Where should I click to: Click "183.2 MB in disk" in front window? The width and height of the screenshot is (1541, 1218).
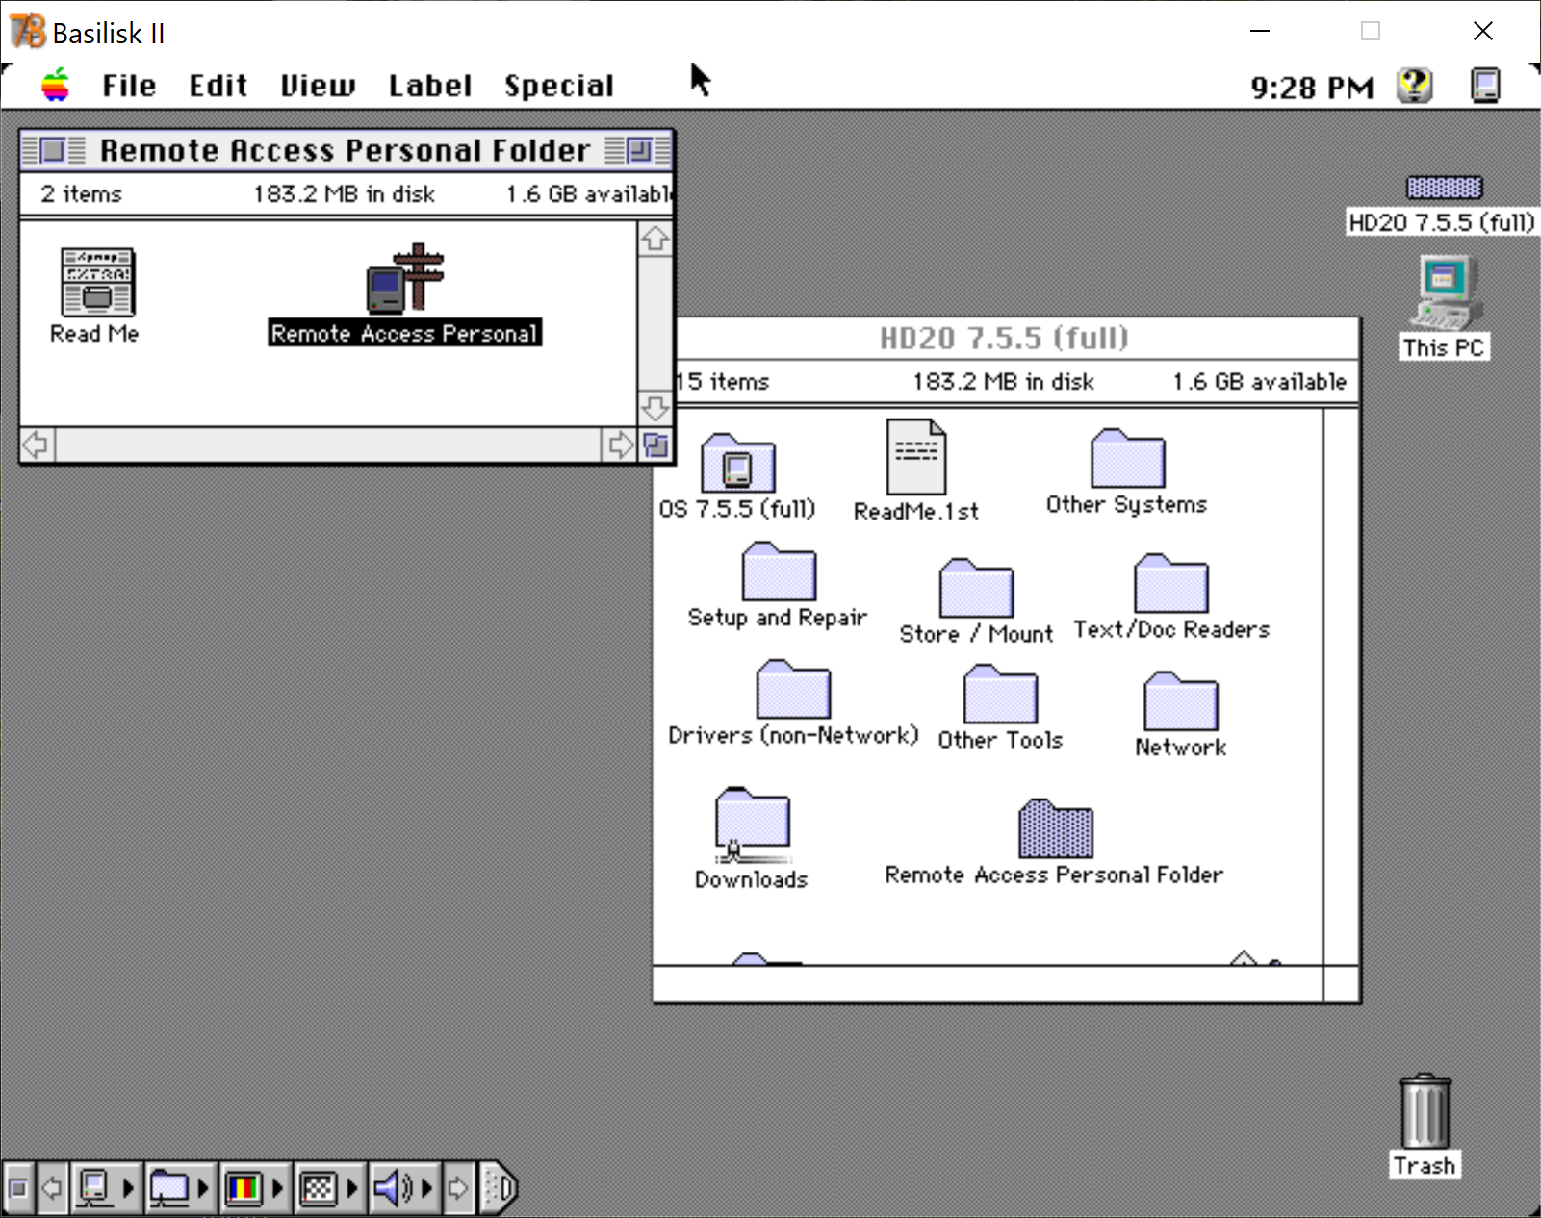tap(345, 193)
